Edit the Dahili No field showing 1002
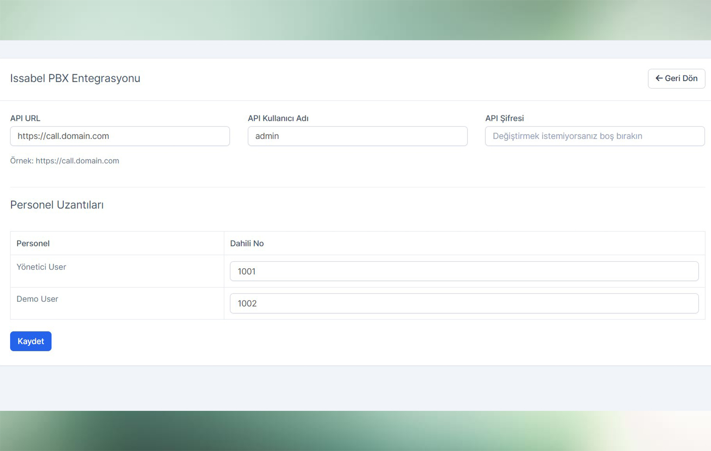This screenshot has height=451, width=711. point(464,304)
